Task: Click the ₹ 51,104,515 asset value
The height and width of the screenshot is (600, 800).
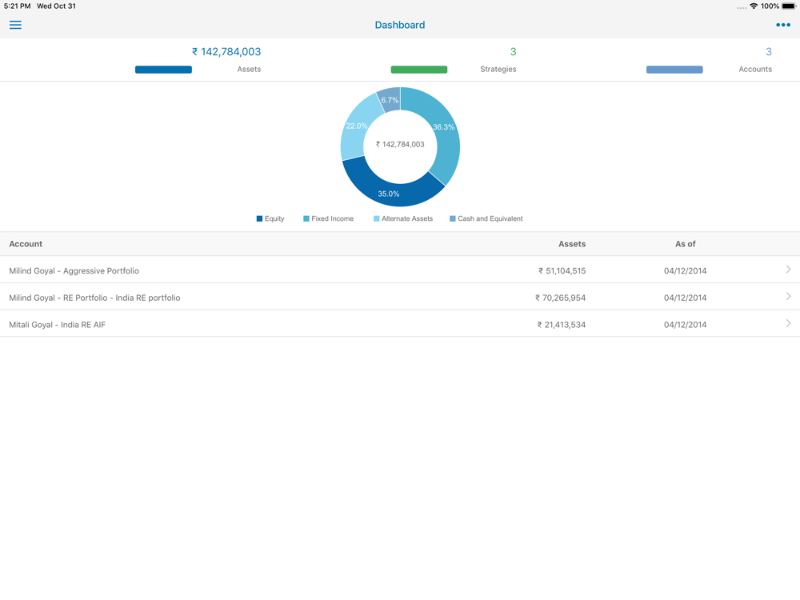Action: pyautogui.click(x=562, y=271)
